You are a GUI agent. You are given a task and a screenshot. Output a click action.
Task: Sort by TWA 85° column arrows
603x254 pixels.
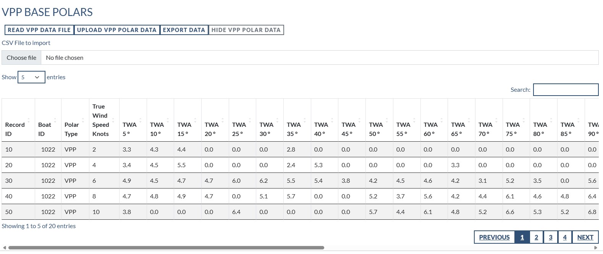click(x=578, y=120)
